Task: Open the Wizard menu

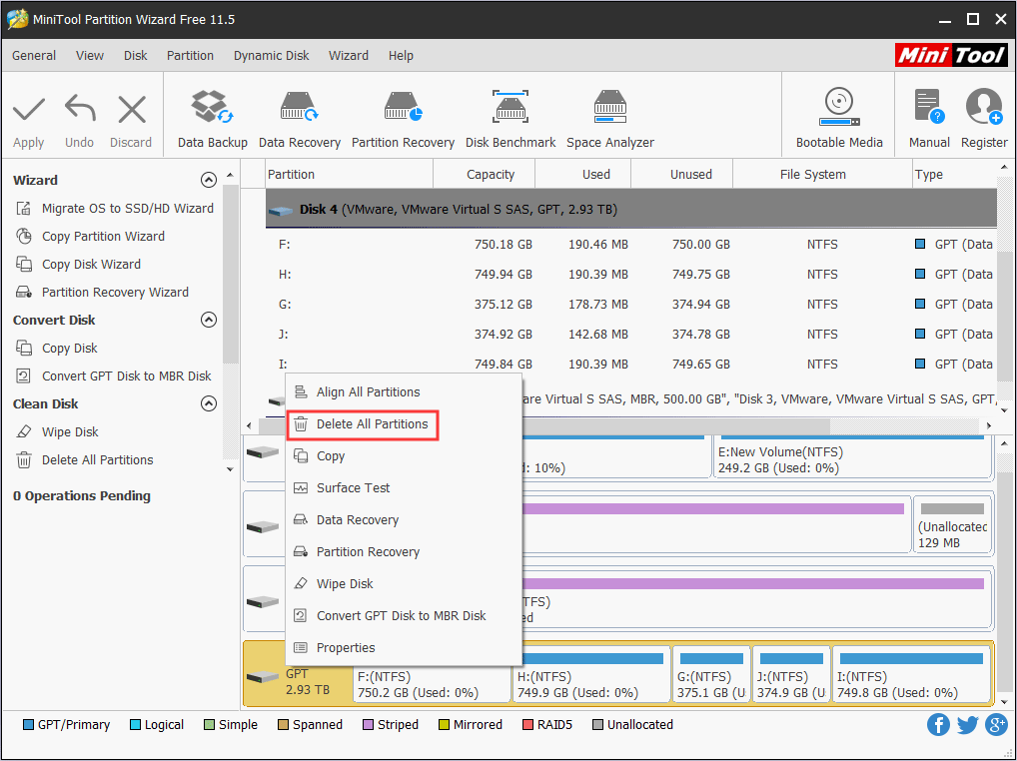Action: pos(349,56)
